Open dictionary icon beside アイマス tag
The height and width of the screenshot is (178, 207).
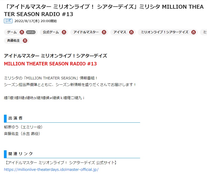tap(131, 32)
